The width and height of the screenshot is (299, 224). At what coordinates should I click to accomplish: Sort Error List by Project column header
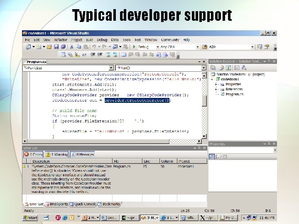click(192, 161)
